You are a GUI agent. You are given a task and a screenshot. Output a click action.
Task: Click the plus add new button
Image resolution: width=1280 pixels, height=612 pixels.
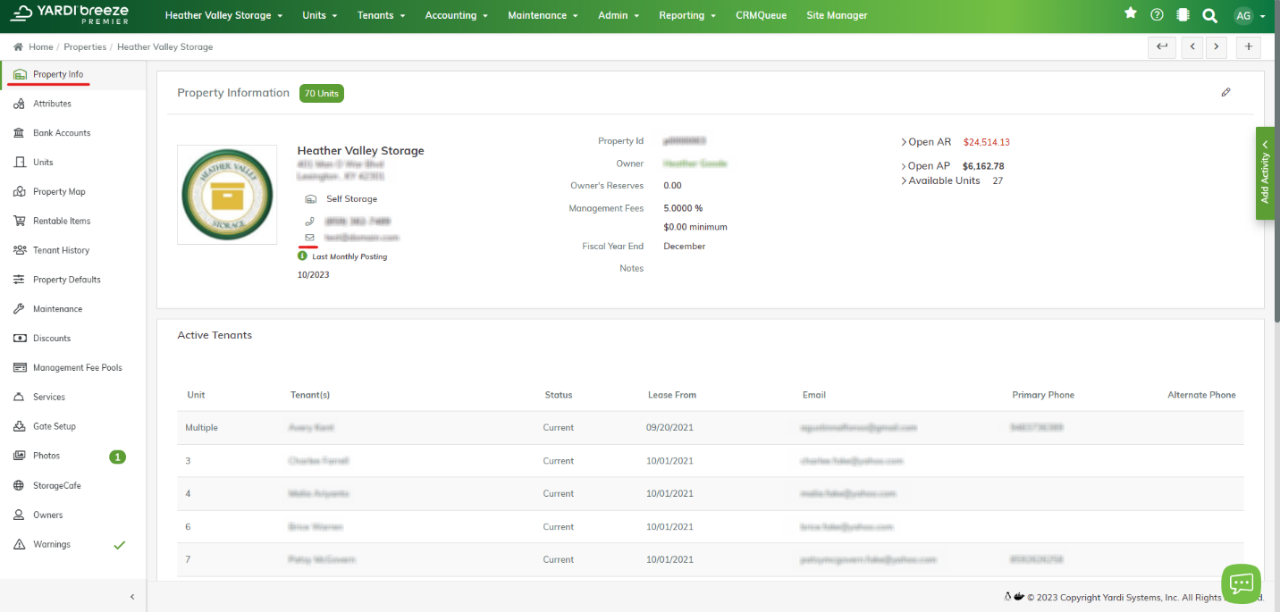coord(1249,47)
